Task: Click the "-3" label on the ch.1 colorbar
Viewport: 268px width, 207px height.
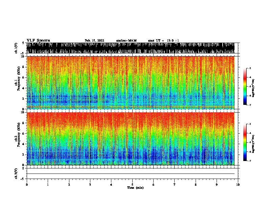Action: [x=250, y=68]
